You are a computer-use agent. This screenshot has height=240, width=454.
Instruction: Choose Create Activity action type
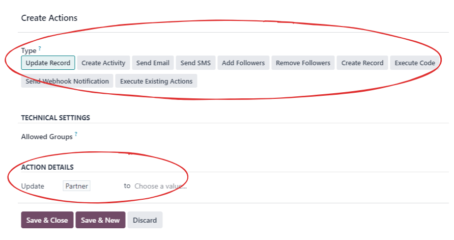point(103,63)
